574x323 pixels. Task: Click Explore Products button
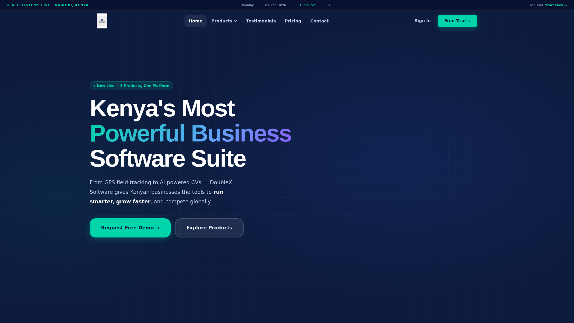pyautogui.click(x=209, y=228)
